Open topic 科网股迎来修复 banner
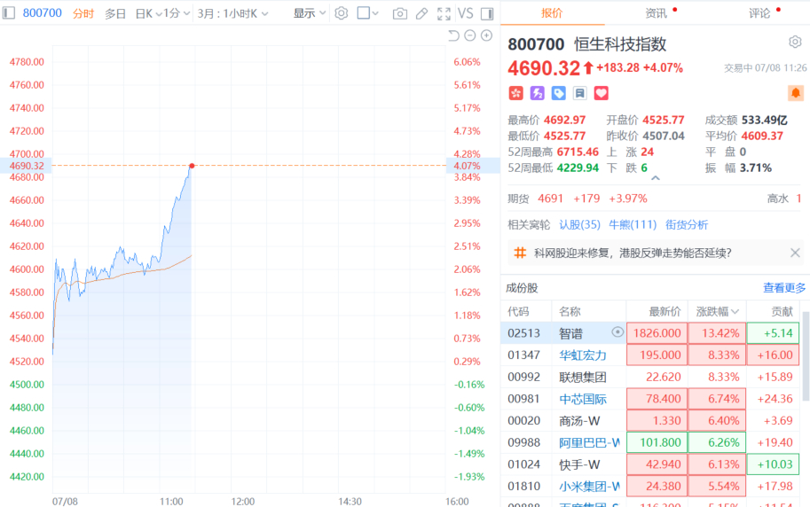This screenshot has height=507, width=810. click(633, 253)
